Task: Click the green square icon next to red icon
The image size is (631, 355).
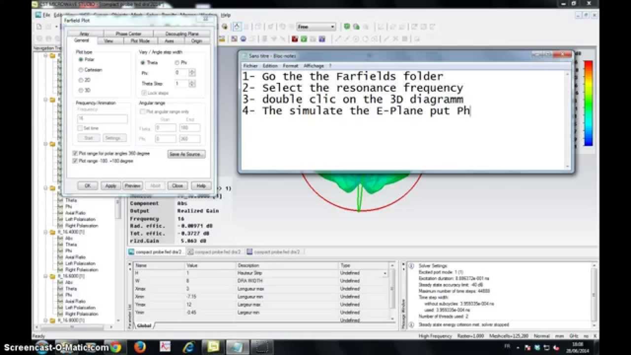Action: tap(304, 39)
